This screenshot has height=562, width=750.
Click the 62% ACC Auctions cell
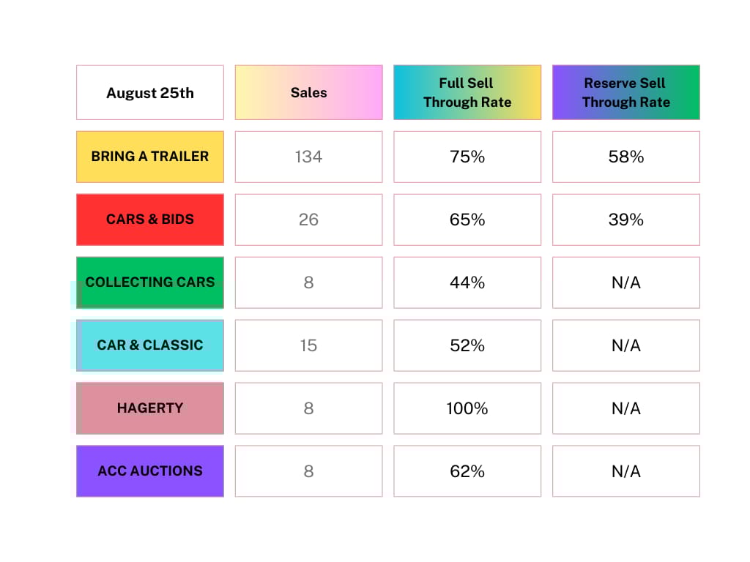coord(467,471)
